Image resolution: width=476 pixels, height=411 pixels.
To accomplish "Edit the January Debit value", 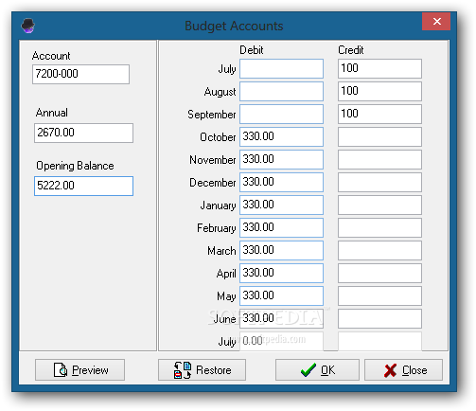I will pyautogui.click(x=281, y=205).
